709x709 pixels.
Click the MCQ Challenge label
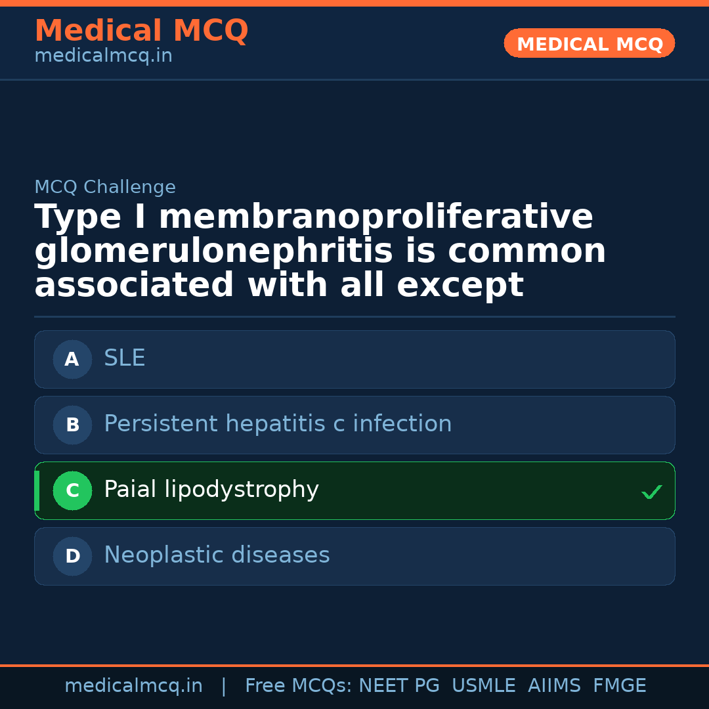coord(105,187)
